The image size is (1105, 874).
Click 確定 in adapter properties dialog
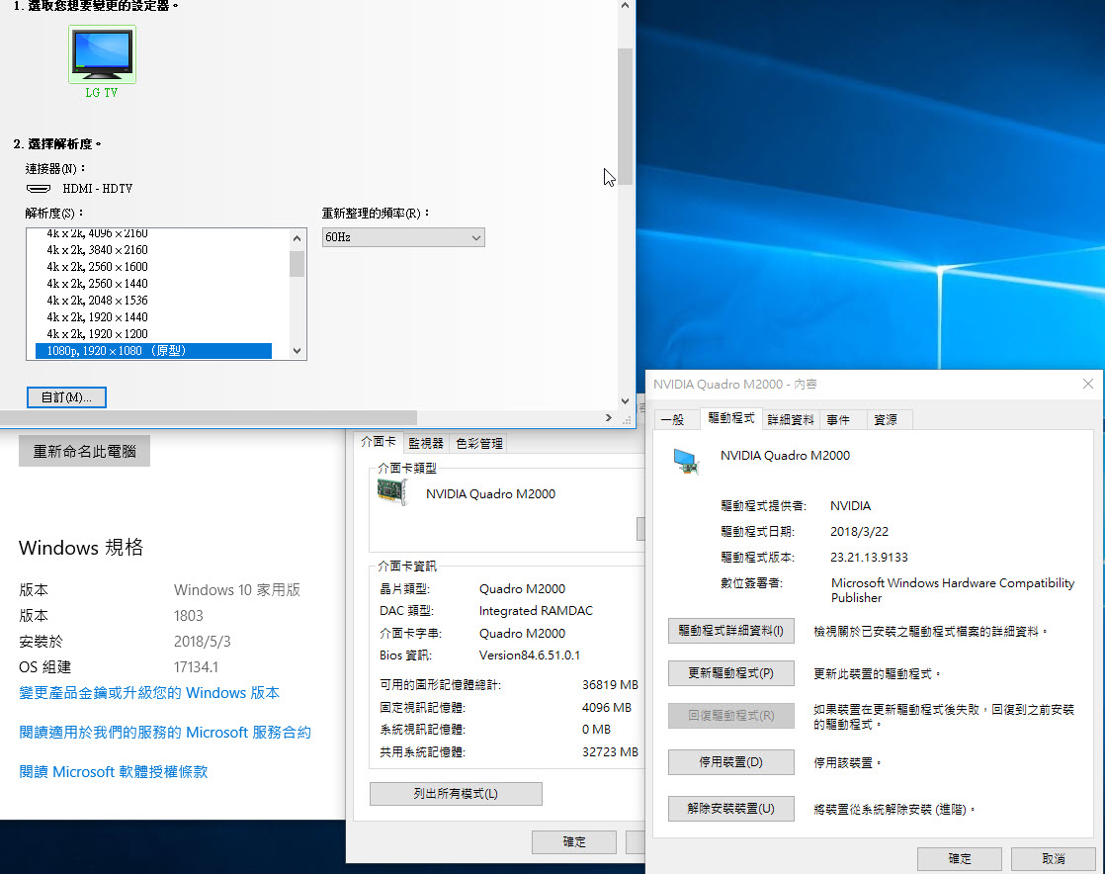point(574,841)
